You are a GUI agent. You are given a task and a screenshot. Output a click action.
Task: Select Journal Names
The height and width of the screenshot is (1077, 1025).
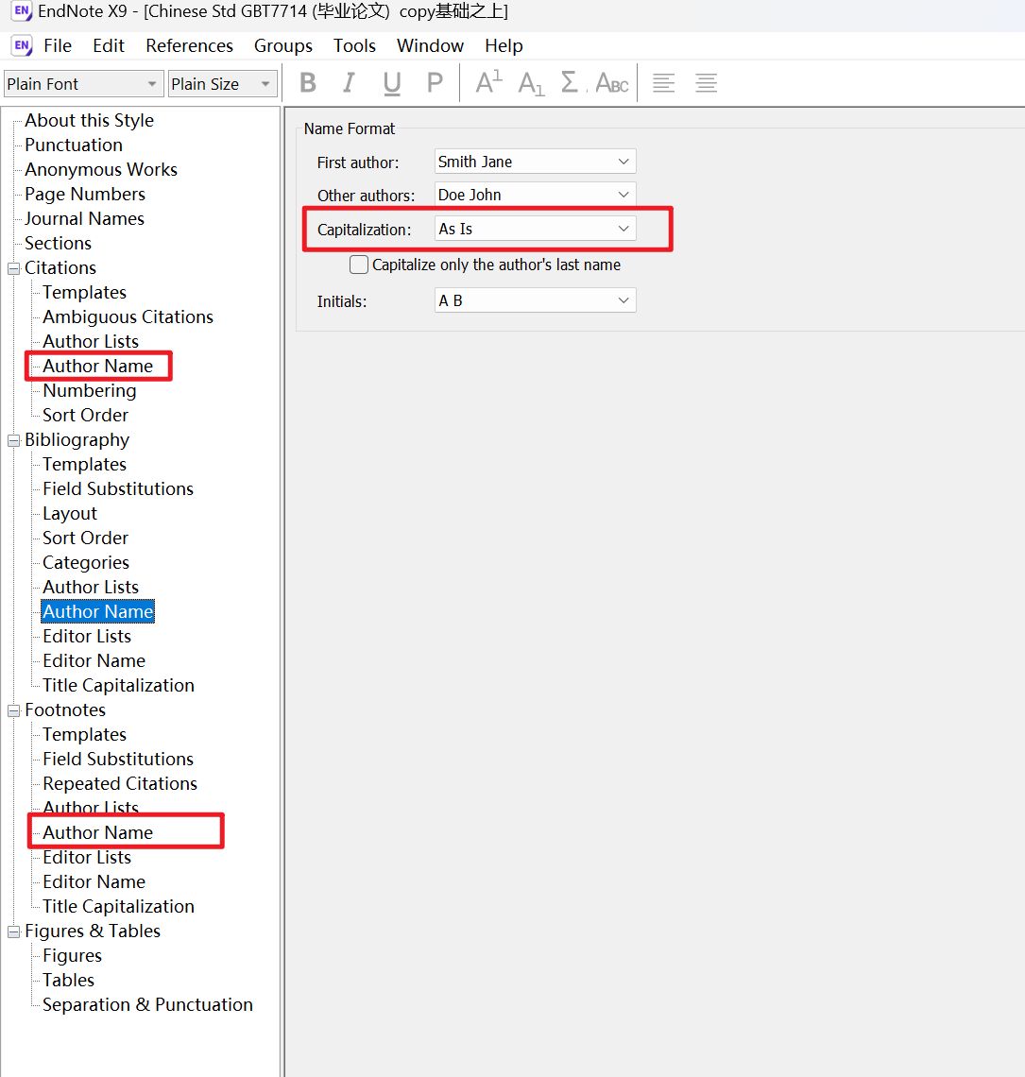(84, 218)
